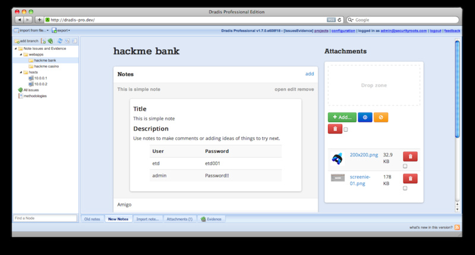
Task: Click the methodologies notebook icon
Action: pos(21,96)
